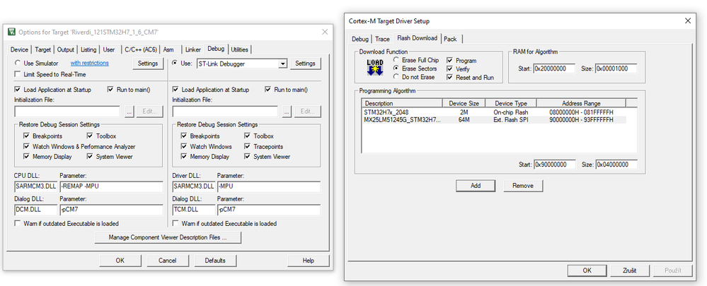
Task: Open the ST-Link Debugger dropdown
Action: point(282,64)
